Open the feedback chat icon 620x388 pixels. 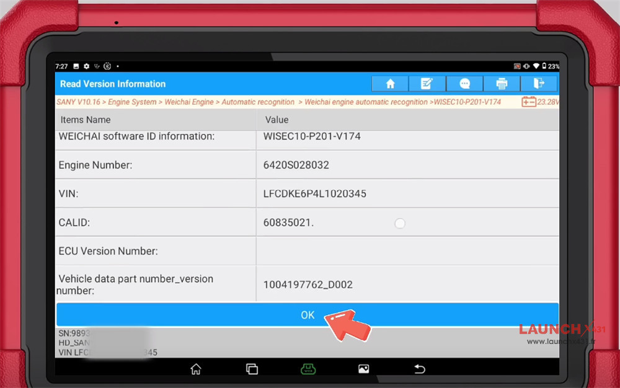[x=464, y=83]
